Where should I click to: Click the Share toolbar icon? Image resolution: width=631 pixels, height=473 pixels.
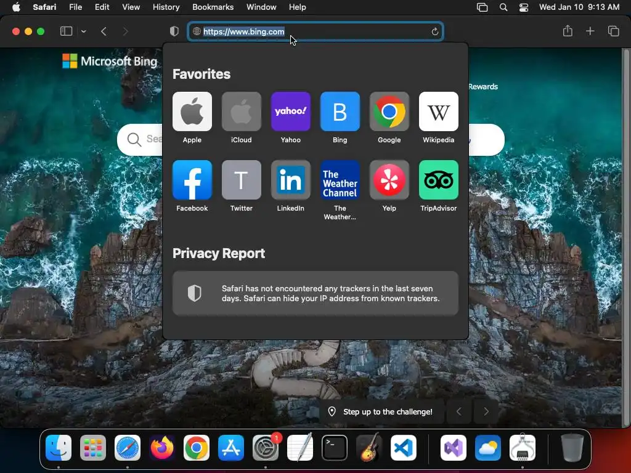(568, 31)
